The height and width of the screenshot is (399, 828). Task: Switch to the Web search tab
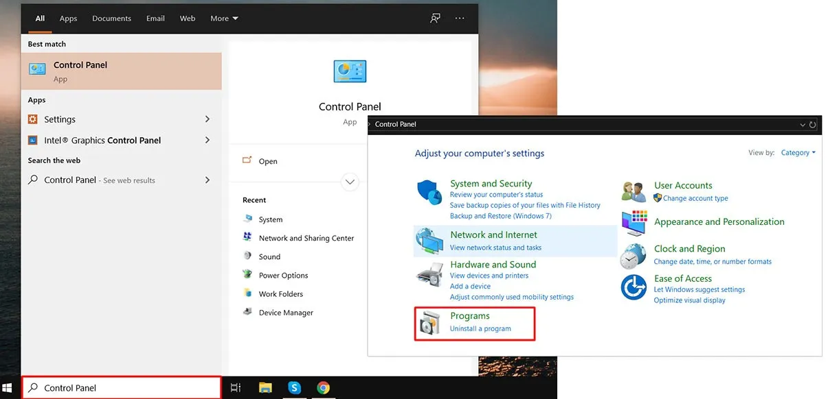point(188,19)
